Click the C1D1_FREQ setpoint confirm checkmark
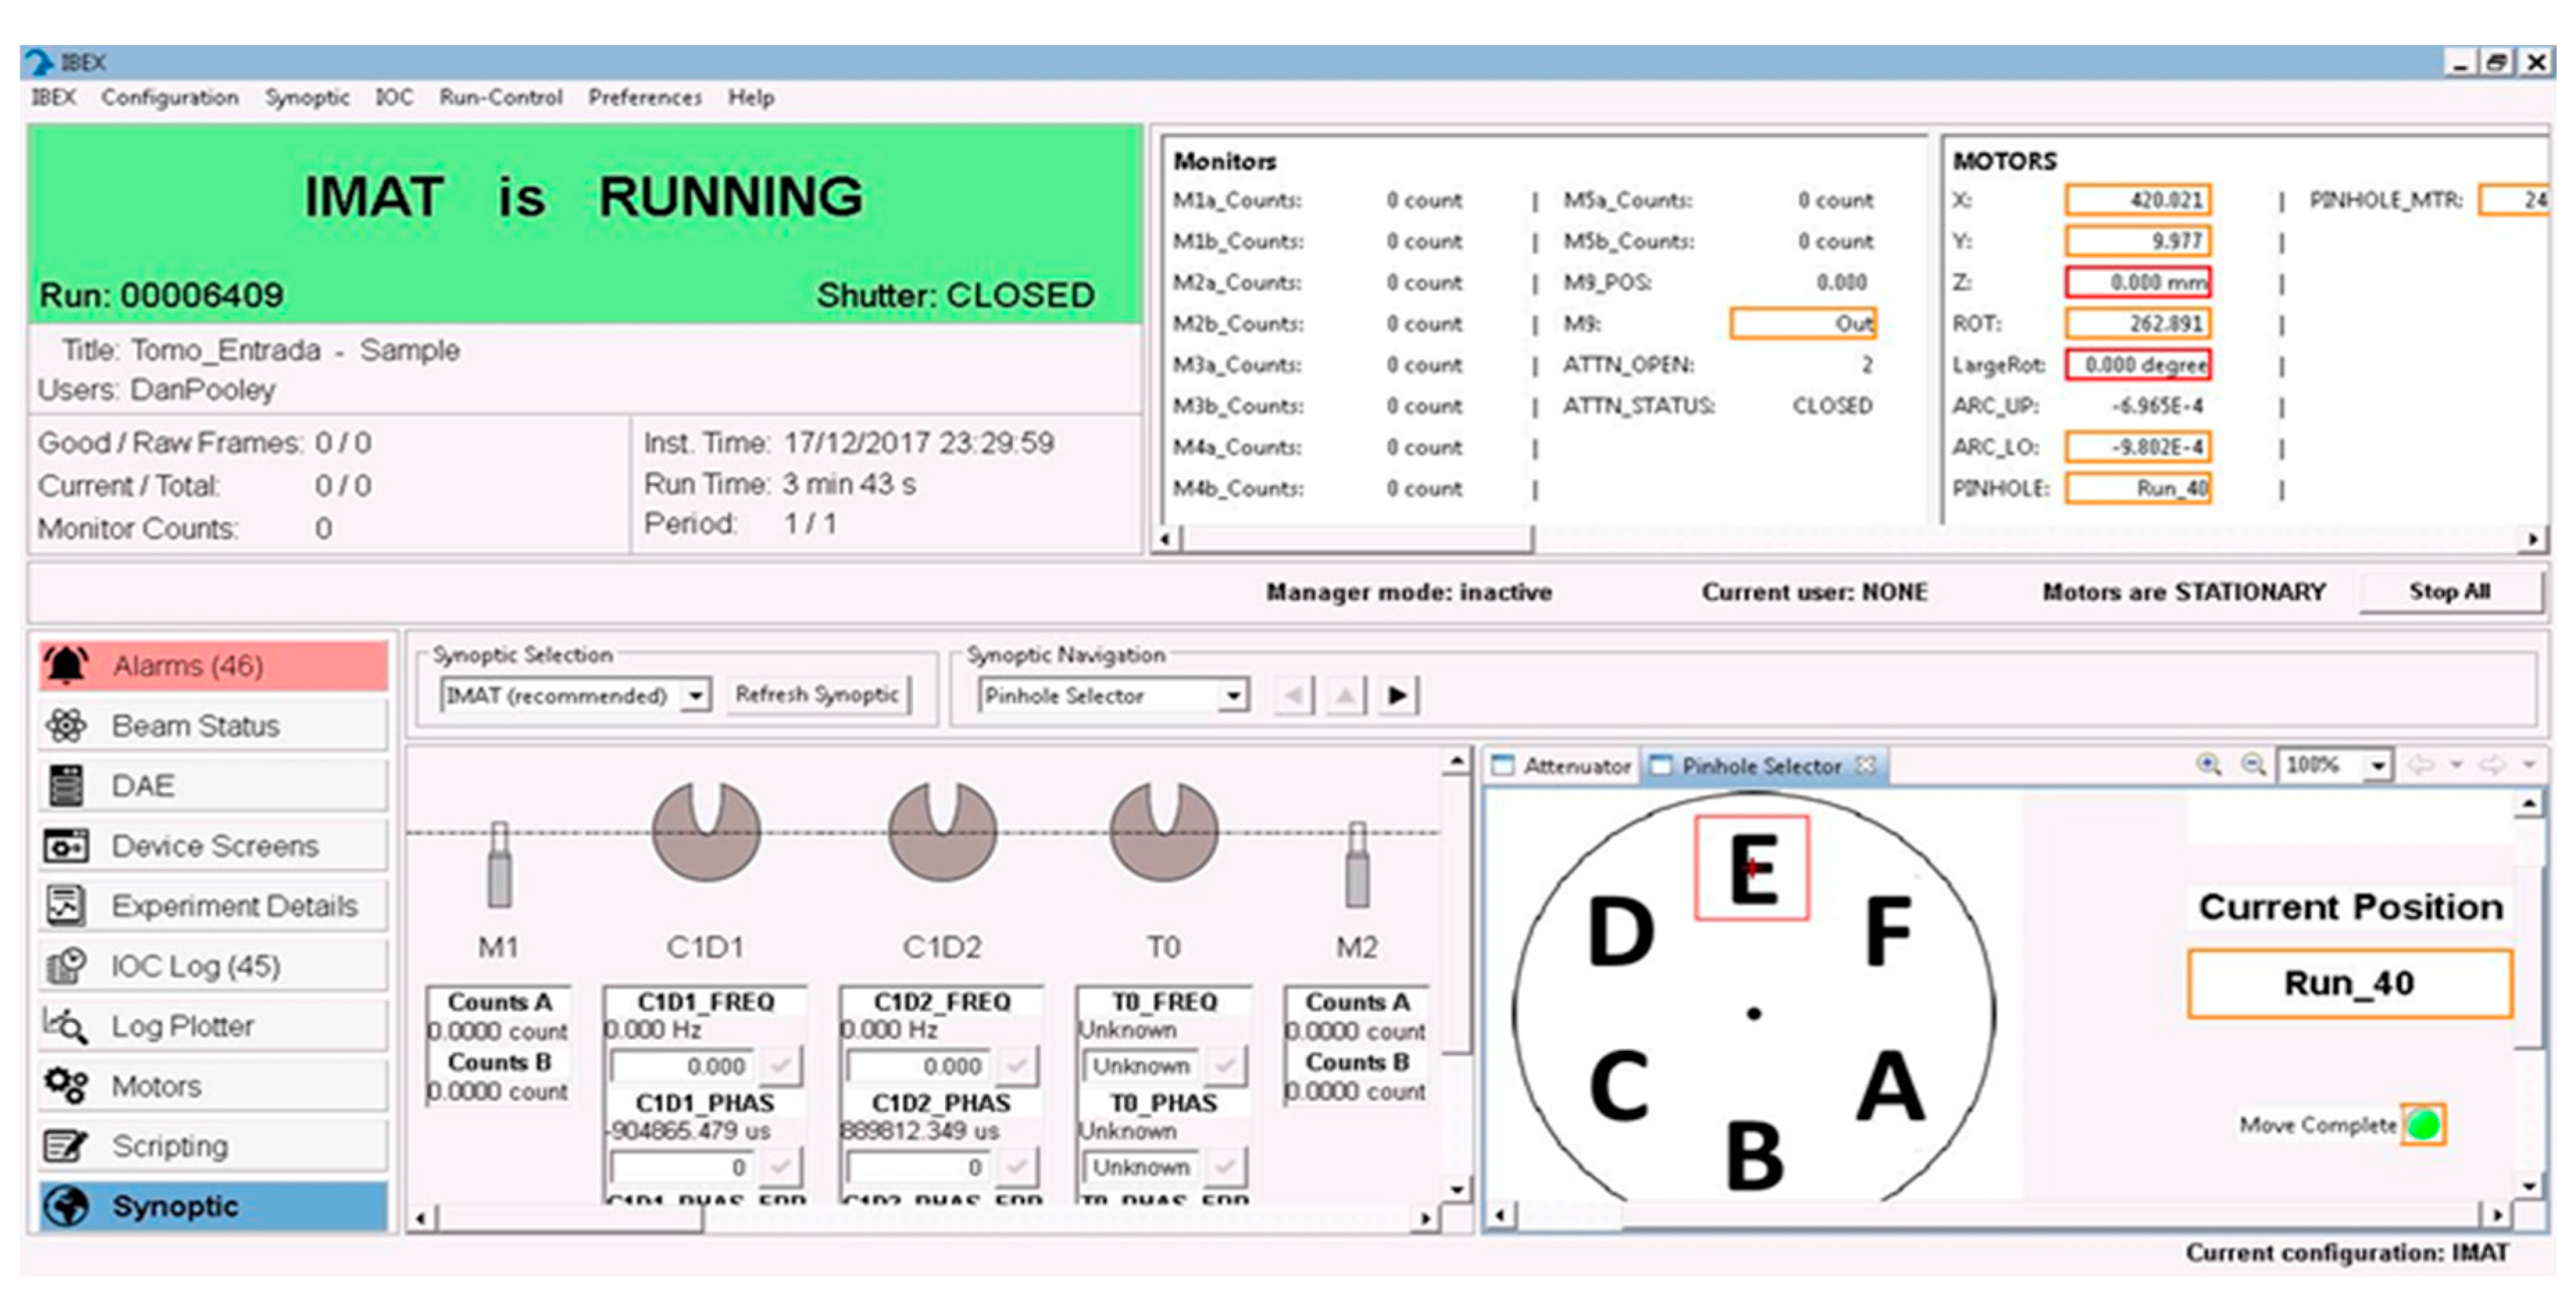Viewport: 2576px width, 1296px height. 780,1066
